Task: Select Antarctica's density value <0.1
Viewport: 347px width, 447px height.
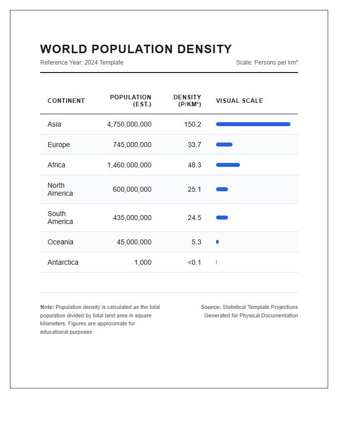Action: [194, 262]
